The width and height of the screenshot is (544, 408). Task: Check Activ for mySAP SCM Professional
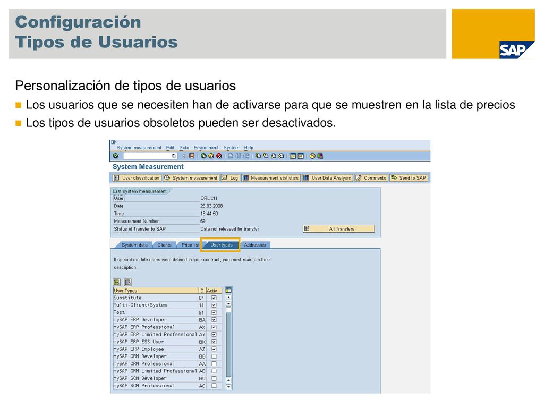tap(214, 386)
